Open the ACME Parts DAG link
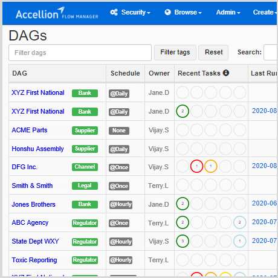The image size is (278, 278). click(30, 130)
